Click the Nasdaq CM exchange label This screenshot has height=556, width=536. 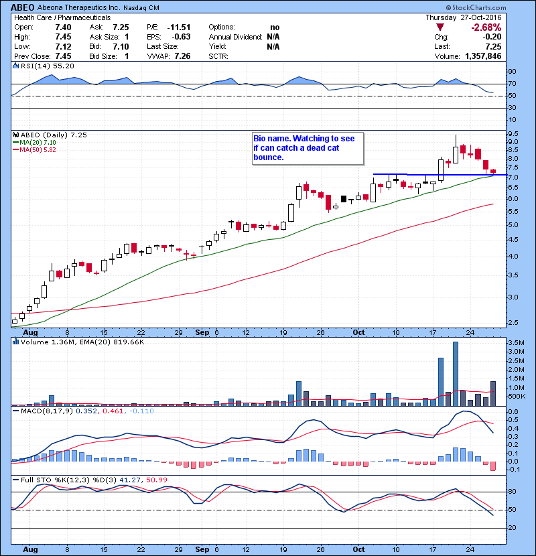click(141, 8)
